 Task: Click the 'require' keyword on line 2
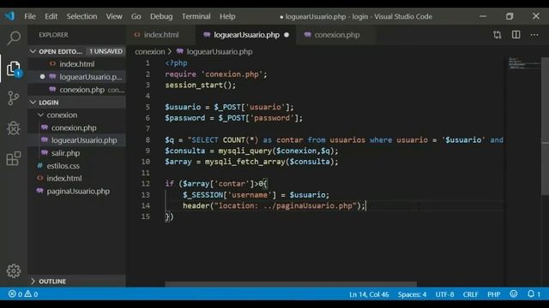[181, 74]
